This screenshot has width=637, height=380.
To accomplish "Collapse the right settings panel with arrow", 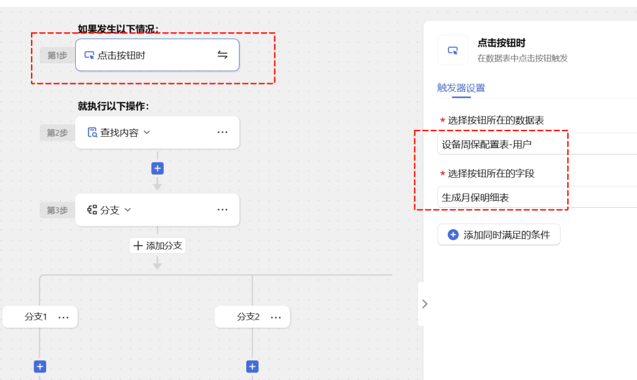I will point(424,304).
